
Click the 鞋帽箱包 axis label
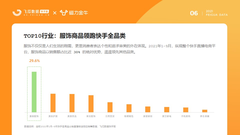[129, 116]
